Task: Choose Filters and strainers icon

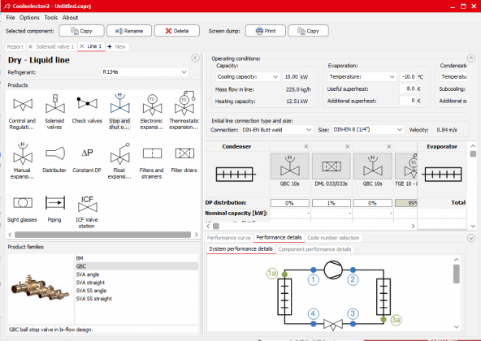Action: (152, 153)
